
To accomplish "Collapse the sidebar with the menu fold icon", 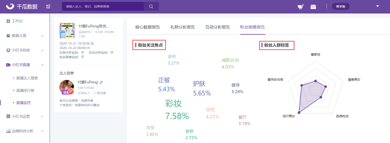I will [x=48, y=6].
